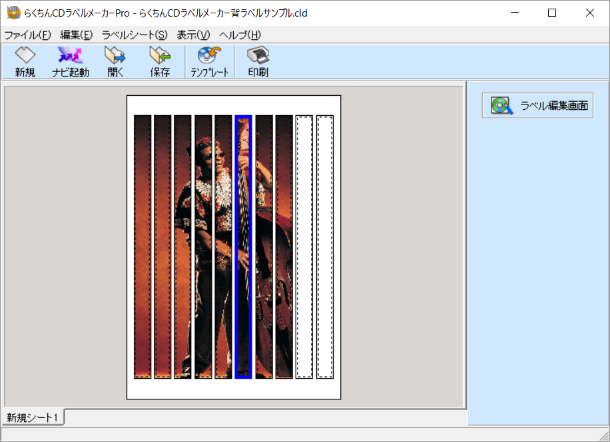Save the label with the 保存 icon

point(160,62)
